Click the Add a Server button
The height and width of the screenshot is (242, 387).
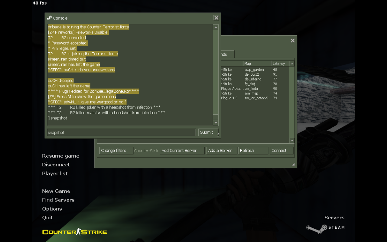[222, 151]
